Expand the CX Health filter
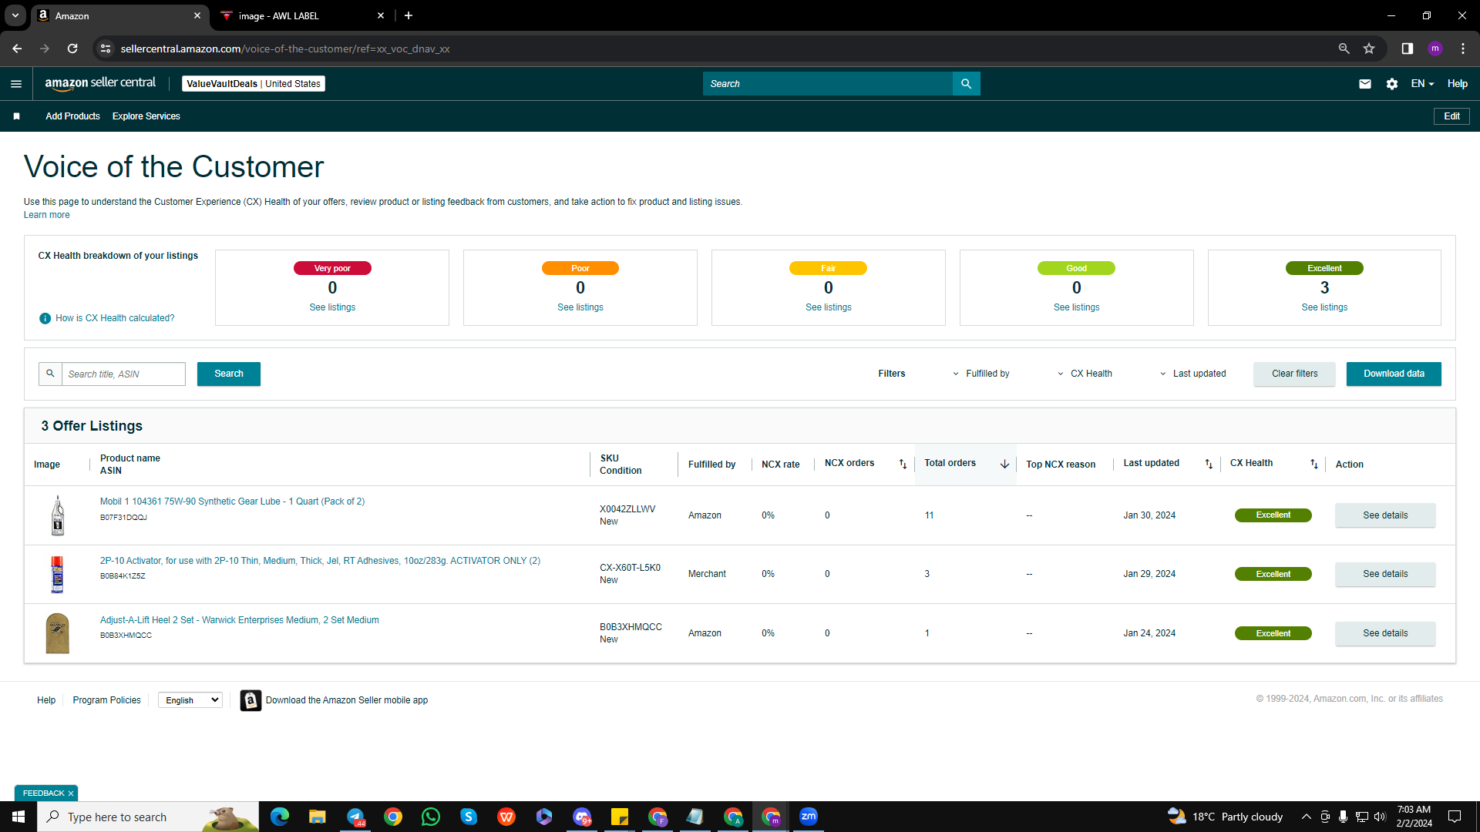This screenshot has width=1480, height=832. pos(1085,374)
